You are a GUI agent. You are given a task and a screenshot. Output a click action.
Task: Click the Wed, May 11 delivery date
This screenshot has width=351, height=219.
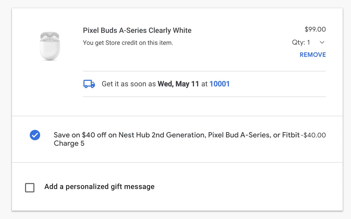click(178, 84)
